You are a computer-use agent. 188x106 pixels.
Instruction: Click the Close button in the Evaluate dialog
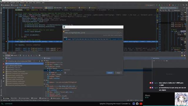pyautogui.click(x=118, y=73)
